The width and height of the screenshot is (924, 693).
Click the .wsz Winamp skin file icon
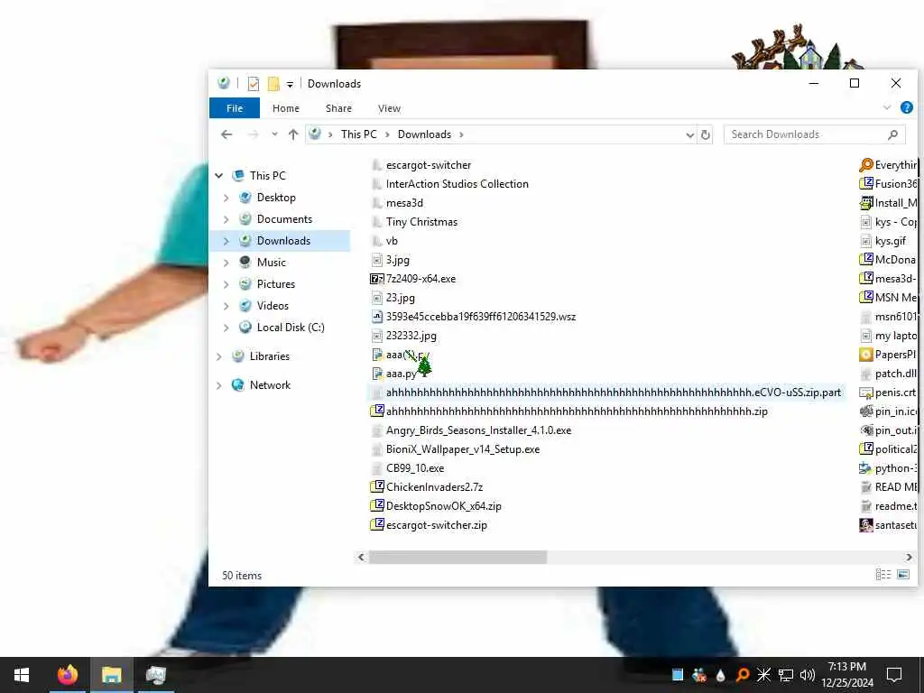(x=377, y=317)
